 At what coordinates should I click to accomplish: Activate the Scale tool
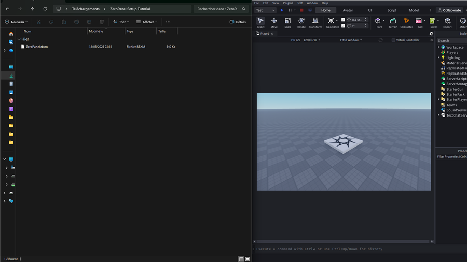[x=287, y=23]
